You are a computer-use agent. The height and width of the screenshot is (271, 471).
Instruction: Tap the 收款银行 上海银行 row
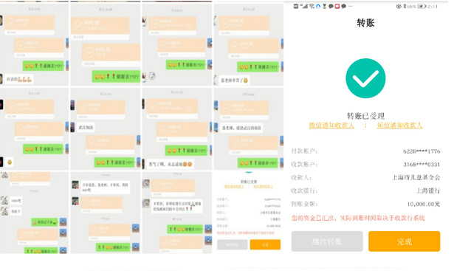point(365,191)
